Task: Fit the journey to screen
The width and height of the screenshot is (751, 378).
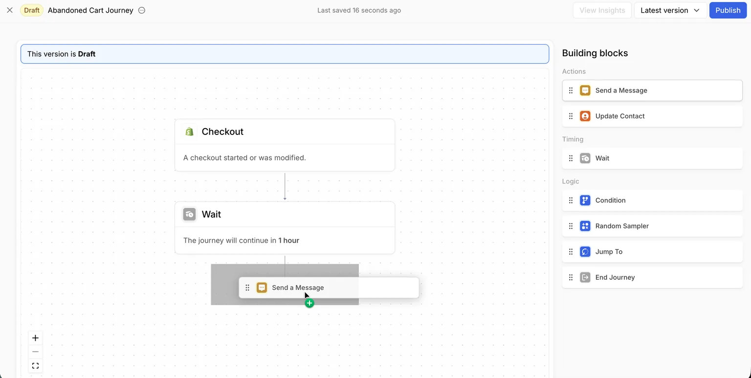Action: click(x=35, y=365)
